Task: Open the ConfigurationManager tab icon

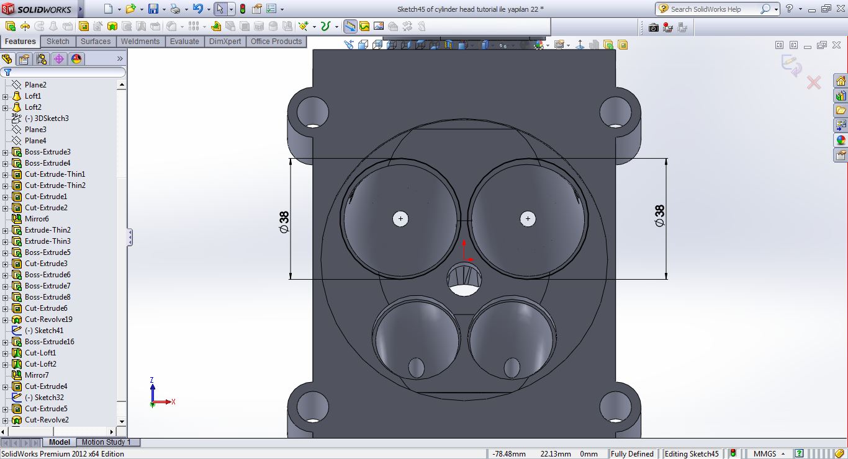Action: [x=42, y=59]
